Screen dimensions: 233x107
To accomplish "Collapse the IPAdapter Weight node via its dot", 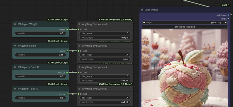I will click(x=15, y=24).
